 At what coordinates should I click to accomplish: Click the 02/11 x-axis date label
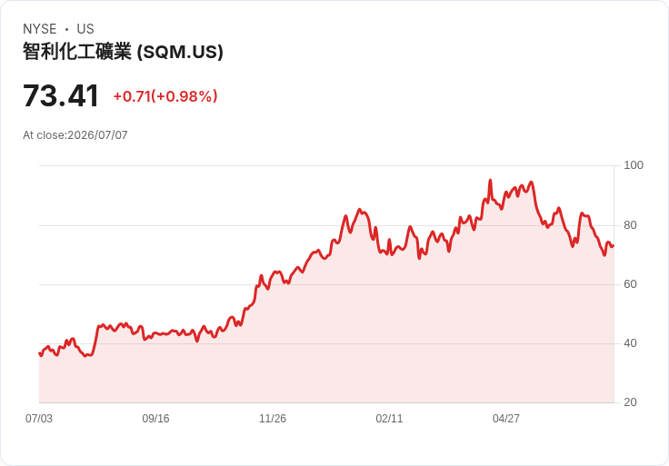click(x=389, y=418)
